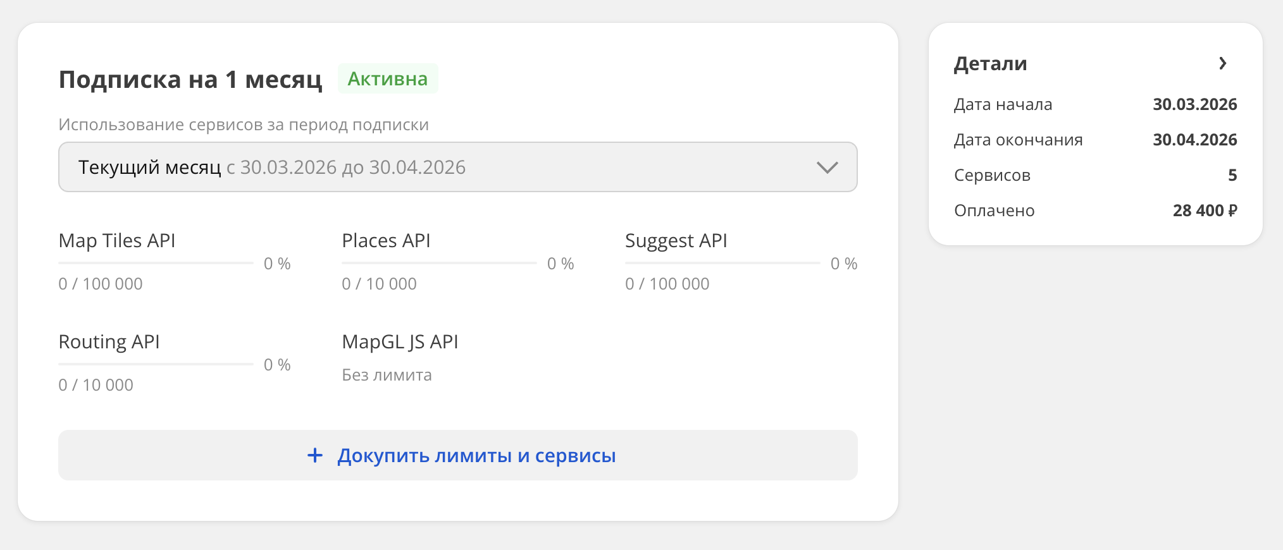Screen dimensions: 1283x550
Task: Click the plus icon beside Докупить лимиты
Action: point(315,455)
